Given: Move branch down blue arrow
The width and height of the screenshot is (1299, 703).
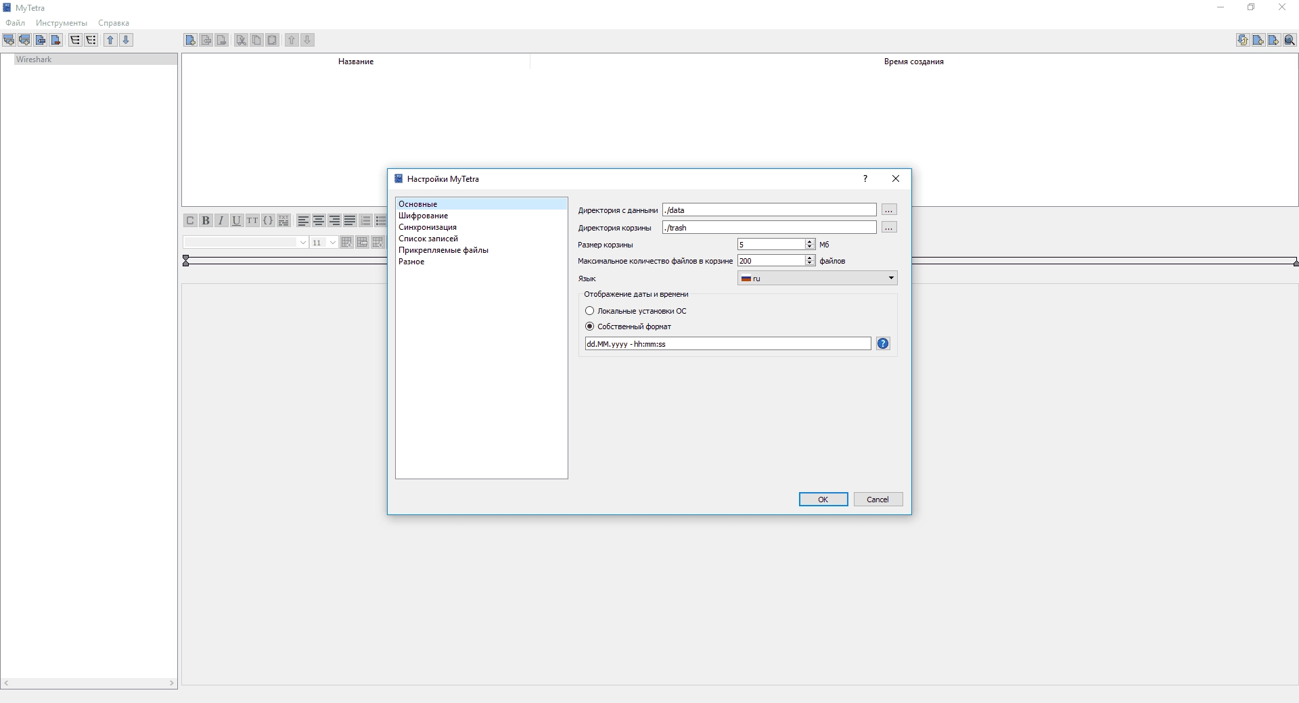Looking at the screenshot, I should pos(126,40).
